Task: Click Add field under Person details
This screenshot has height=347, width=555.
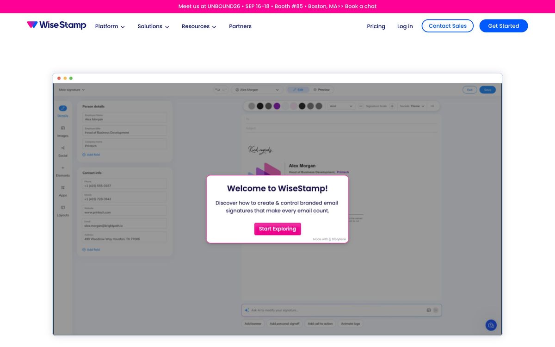Action: coord(91,155)
